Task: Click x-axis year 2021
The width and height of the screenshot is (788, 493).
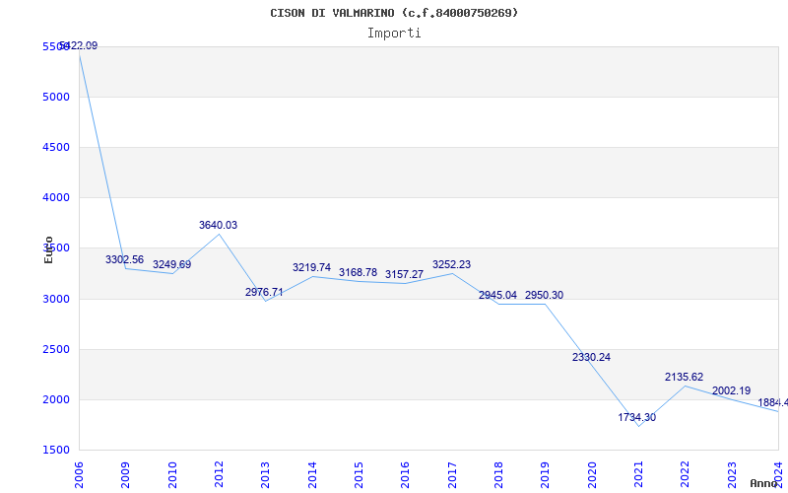Action: [x=638, y=475]
